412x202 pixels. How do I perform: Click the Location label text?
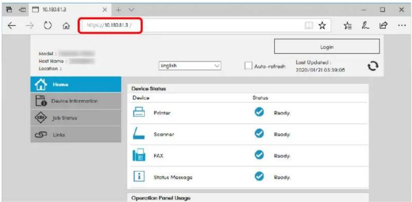50,69
